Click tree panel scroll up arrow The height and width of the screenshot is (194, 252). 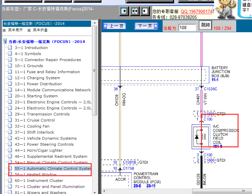(x=95, y=23)
